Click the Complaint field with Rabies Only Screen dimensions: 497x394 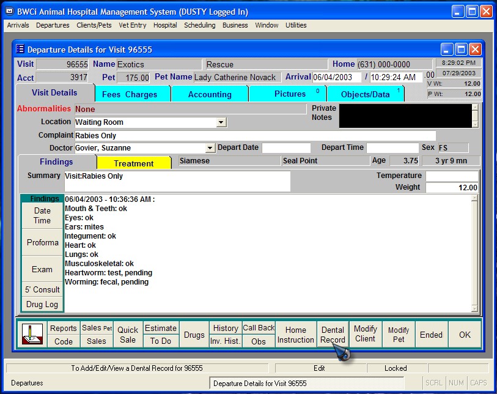coord(255,135)
